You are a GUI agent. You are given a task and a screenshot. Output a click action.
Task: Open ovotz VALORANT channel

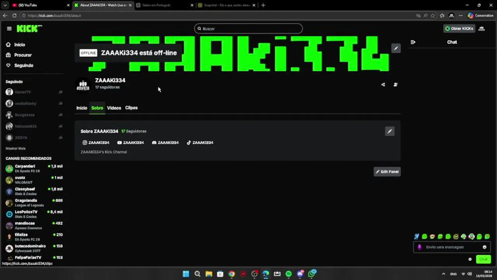coord(34,180)
